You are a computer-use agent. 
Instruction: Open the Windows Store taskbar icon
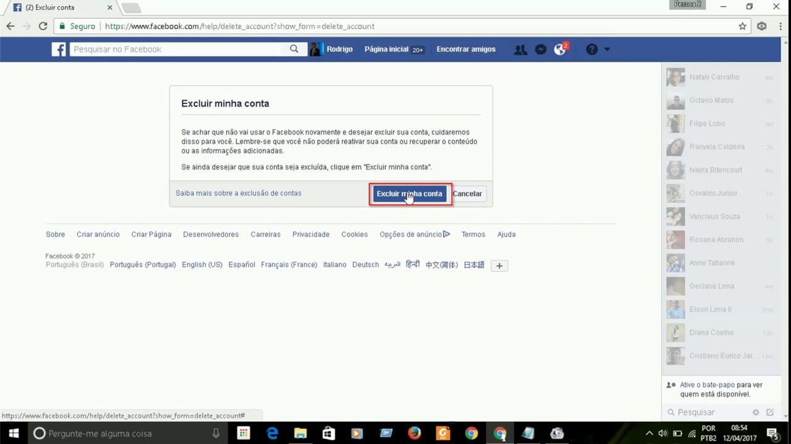(x=329, y=434)
